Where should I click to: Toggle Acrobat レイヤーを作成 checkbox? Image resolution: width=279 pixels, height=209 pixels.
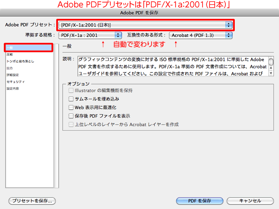click(71, 125)
